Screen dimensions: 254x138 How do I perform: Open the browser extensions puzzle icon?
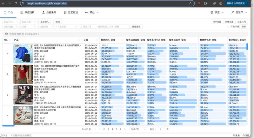coord(205,3)
